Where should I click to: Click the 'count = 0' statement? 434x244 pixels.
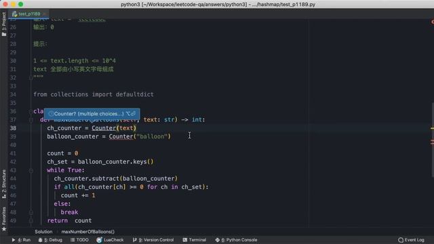62,153
